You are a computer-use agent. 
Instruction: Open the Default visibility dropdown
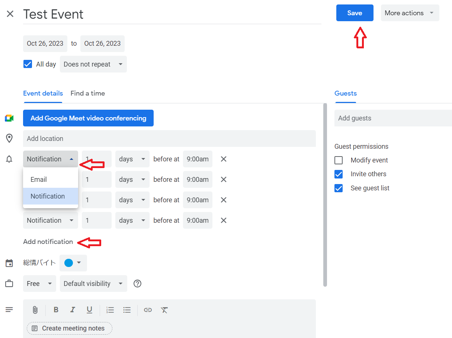click(93, 284)
